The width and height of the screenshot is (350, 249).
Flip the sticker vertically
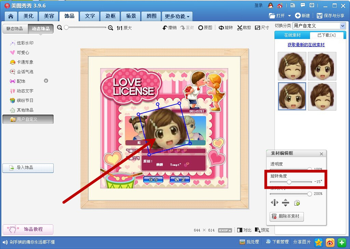click(x=285, y=202)
